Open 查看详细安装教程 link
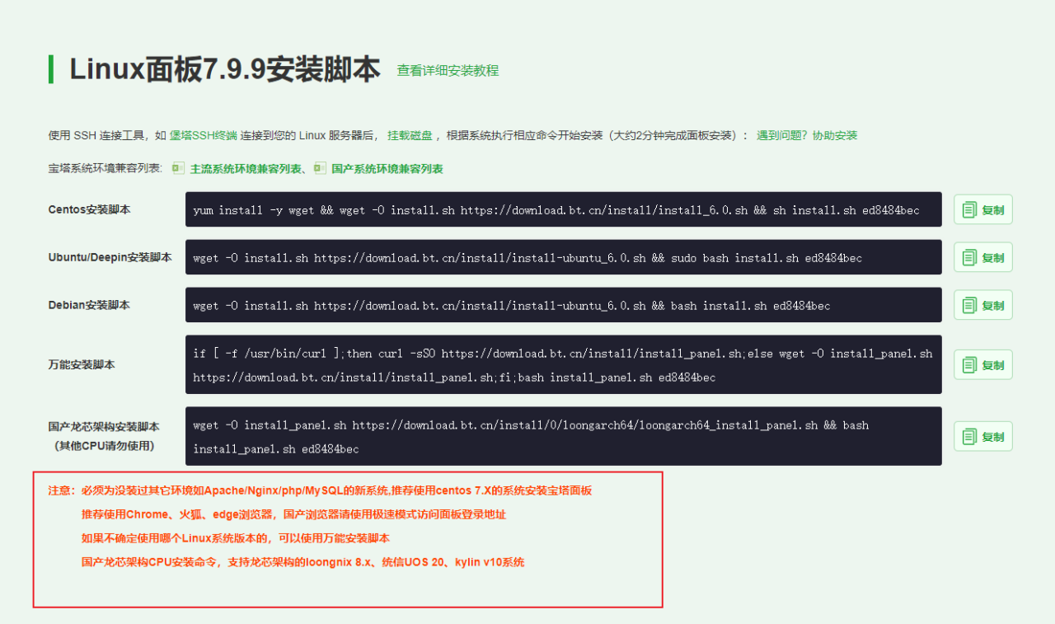Screen dimensions: 1055x624 tap(448, 71)
